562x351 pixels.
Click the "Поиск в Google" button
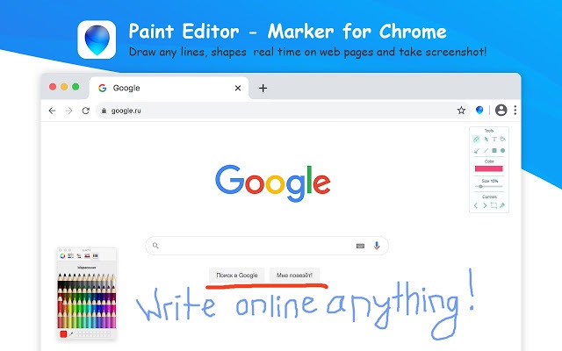tap(236, 276)
